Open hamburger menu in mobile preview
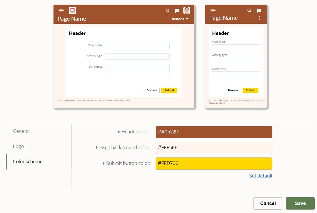The width and height of the screenshot is (317, 213). [x=213, y=11]
